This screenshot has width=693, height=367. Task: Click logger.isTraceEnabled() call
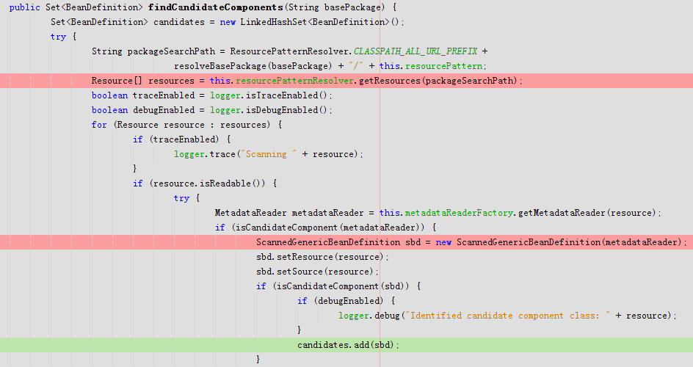tap(269, 95)
